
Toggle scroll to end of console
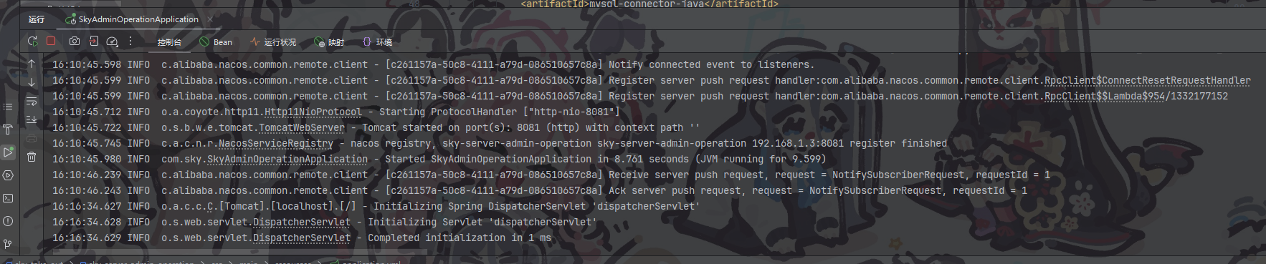(32, 119)
